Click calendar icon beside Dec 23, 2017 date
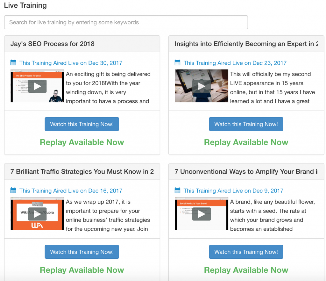Viewport: 326px width, 281px height. click(177, 63)
